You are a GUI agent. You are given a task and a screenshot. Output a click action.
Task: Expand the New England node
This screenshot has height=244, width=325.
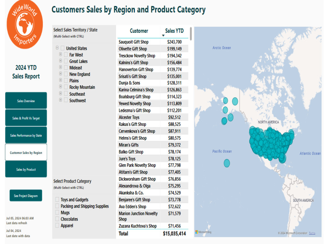[60, 74]
